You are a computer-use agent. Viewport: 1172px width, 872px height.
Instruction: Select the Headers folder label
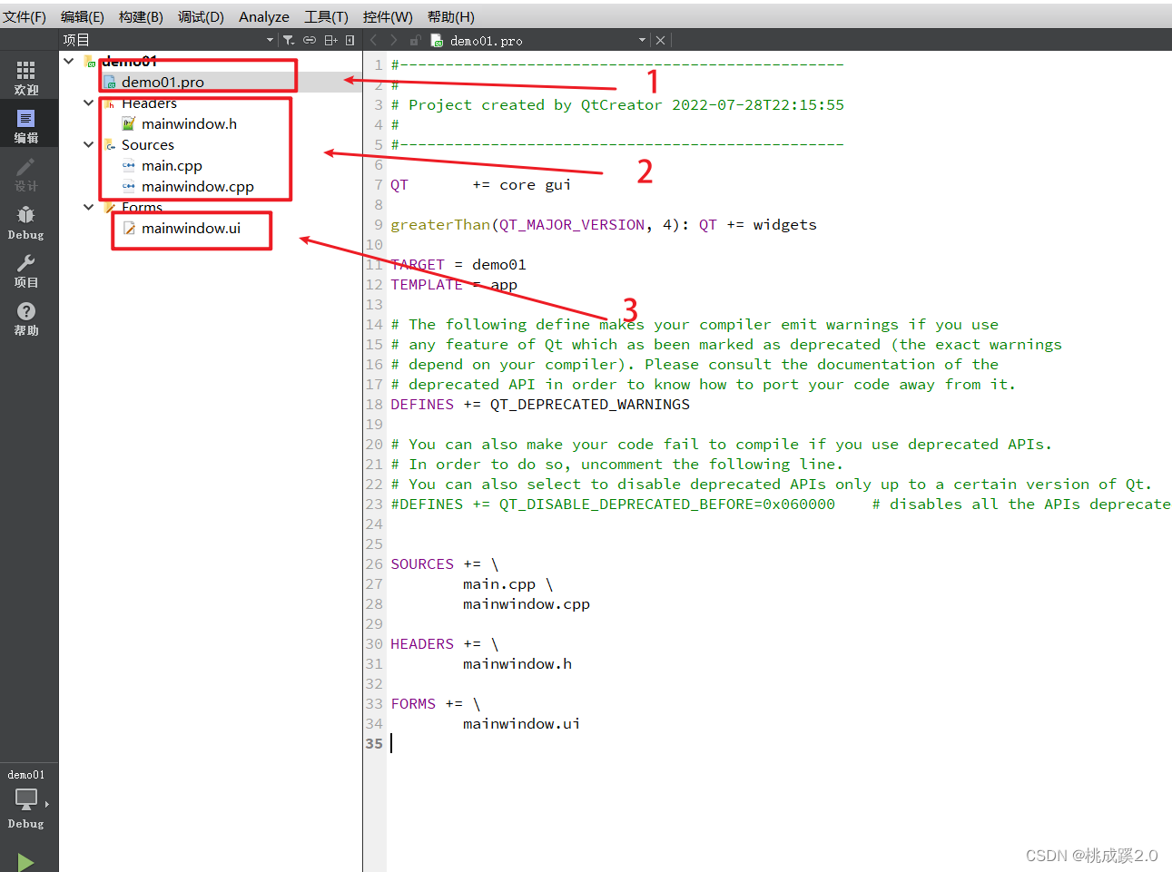(149, 103)
